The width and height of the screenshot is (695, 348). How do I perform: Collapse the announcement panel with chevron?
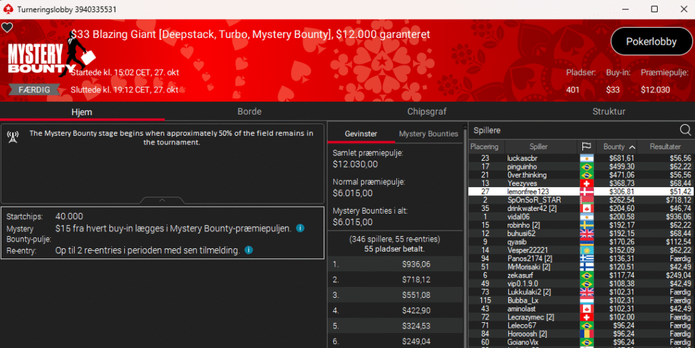click(x=162, y=200)
